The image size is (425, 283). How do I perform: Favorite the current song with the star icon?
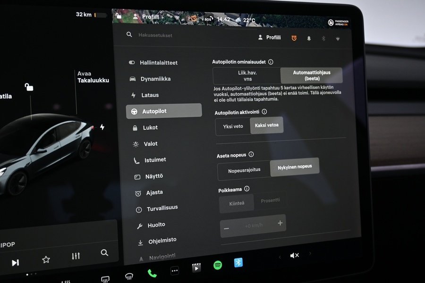tap(46, 259)
